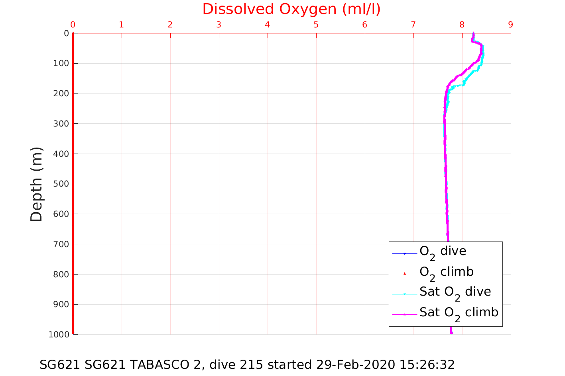Click the 'Sat O2 dive' legend entry
The height and width of the screenshot is (376, 565).
pyautogui.click(x=455, y=293)
